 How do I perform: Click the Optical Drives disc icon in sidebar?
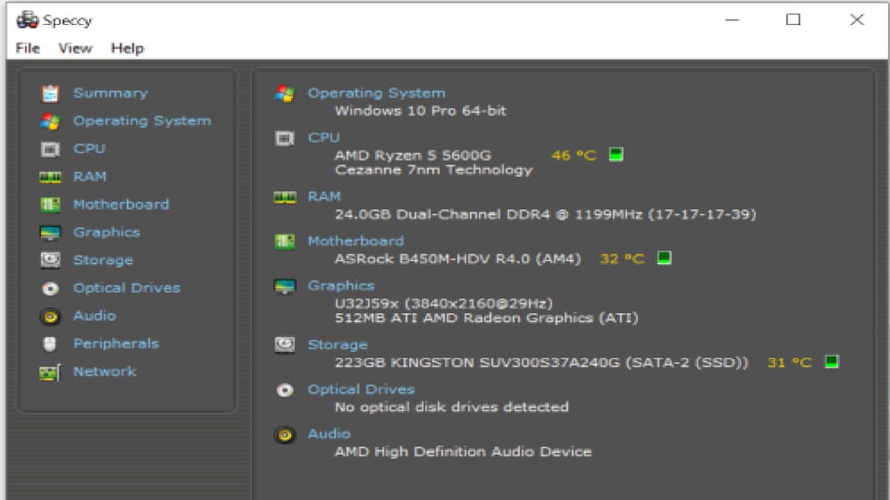[50, 288]
